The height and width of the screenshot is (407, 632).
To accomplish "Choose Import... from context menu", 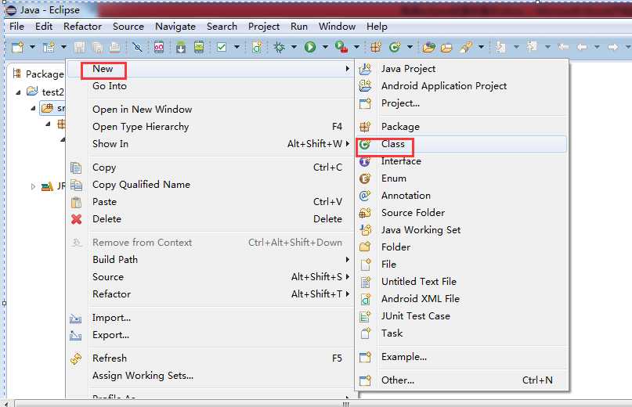I will tap(211, 318).
